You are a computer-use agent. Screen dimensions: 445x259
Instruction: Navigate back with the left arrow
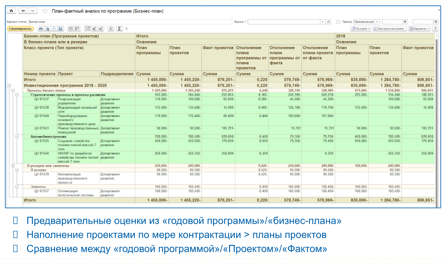coord(23,11)
